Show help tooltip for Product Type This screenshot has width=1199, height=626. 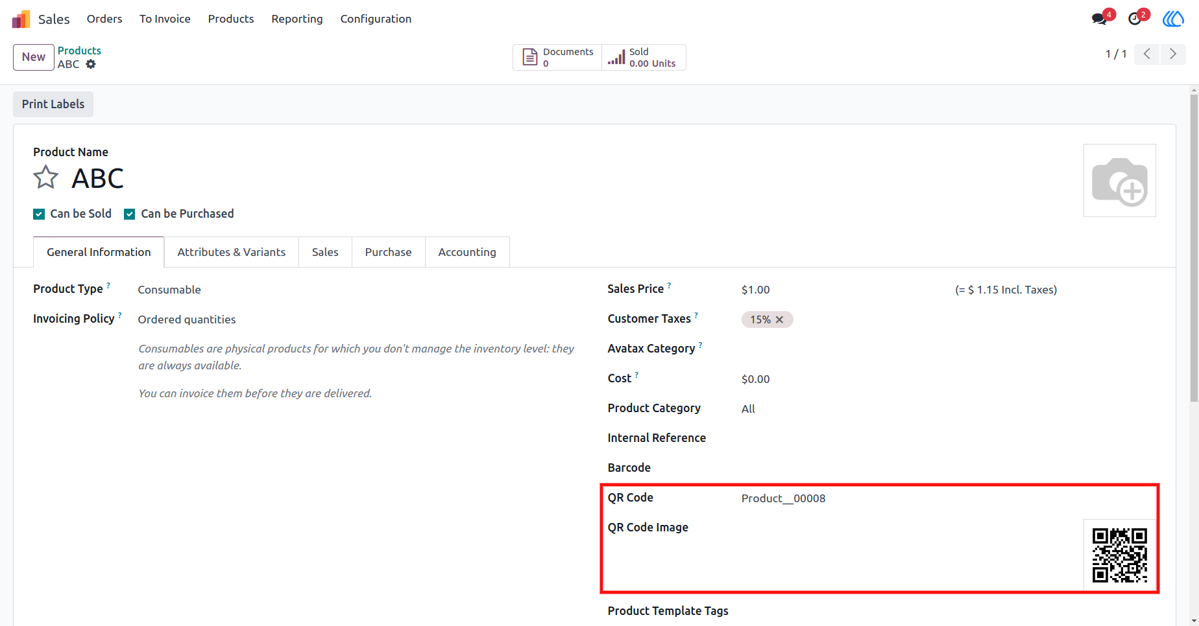coord(108,285)
